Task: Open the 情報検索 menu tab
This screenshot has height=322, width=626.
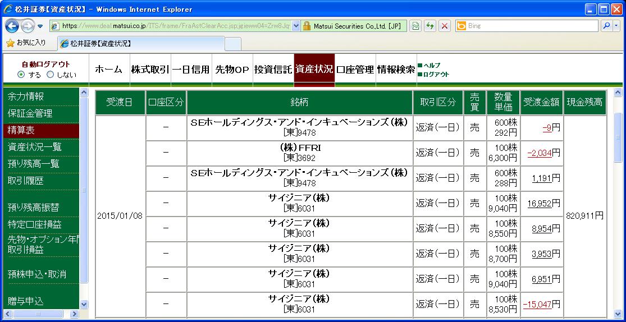Action: 396,70
